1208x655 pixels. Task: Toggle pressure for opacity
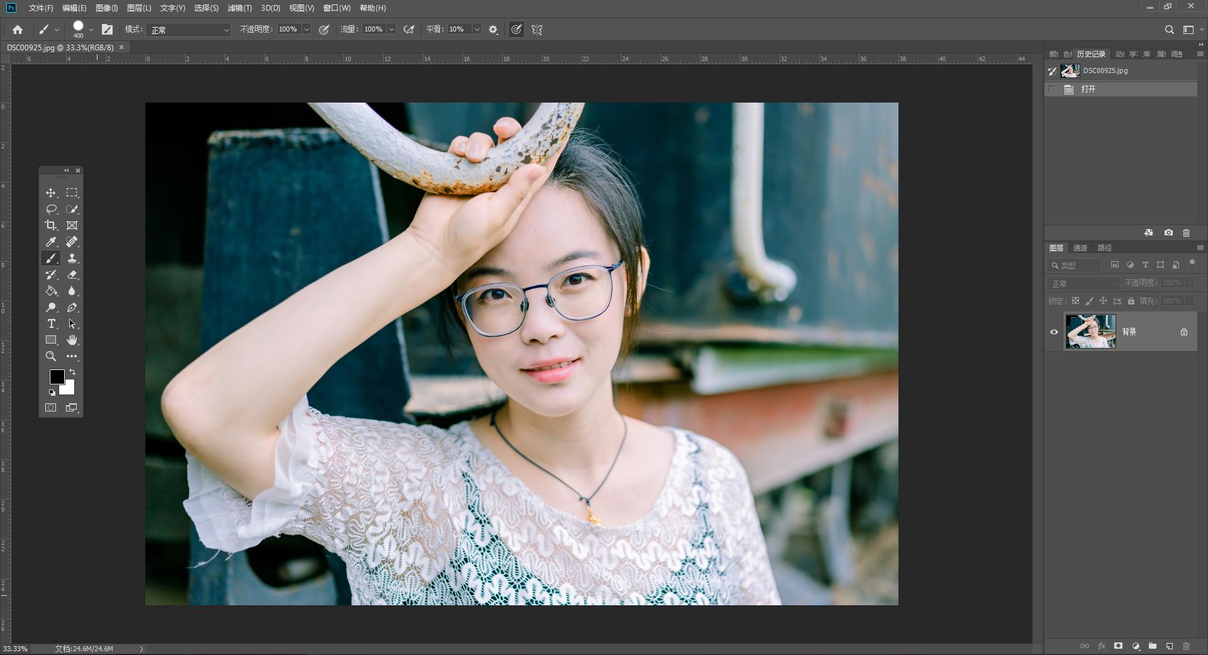324,30
